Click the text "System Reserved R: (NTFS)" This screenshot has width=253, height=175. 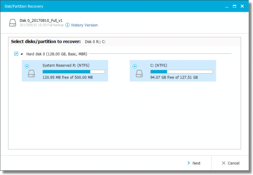[66, 65]
